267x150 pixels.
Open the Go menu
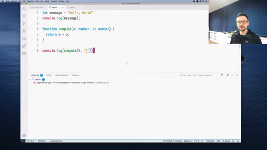pos(42,1)
